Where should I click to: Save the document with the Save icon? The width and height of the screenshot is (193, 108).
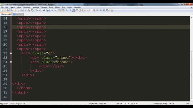tap(8, 10)
